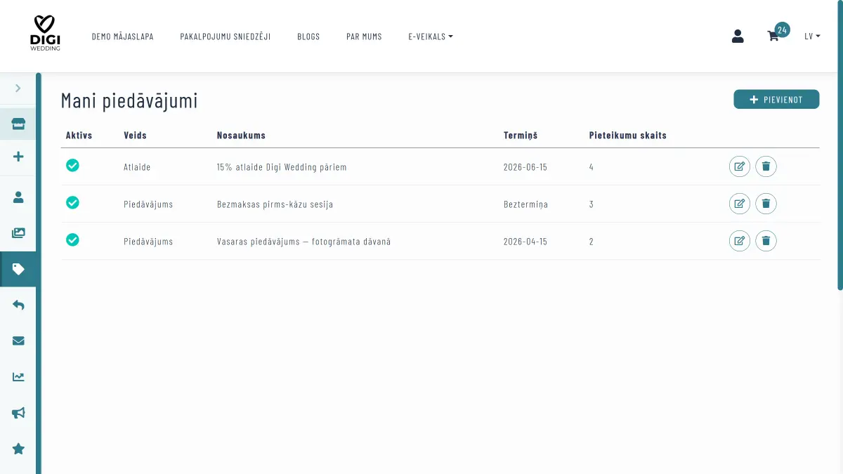Toggle active checkmark for Bezmaksas pirms-kāzu sesija

(x=72, y=202)
